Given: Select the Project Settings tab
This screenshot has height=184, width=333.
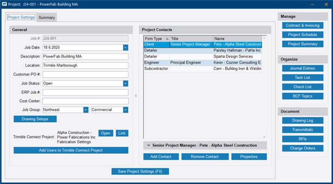Looking at the screenshot, I should (21, 17).
